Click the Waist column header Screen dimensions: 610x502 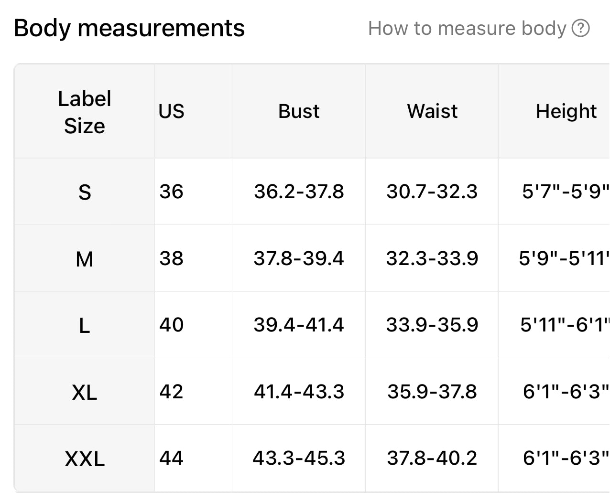point(432,111)
